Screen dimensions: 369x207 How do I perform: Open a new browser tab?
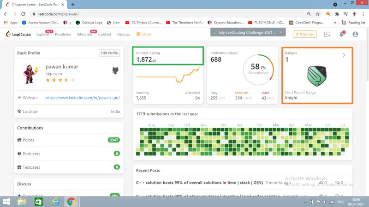pos(73,4)
